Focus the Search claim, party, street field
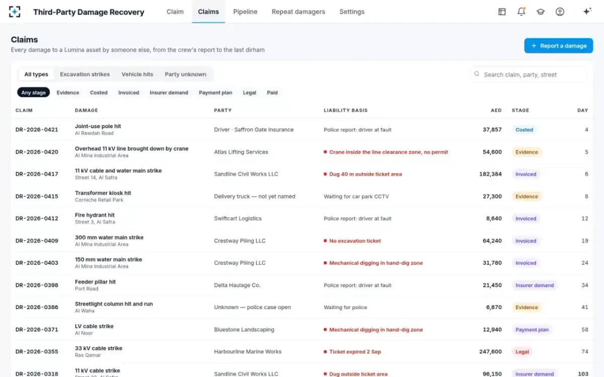 [528, 74]
